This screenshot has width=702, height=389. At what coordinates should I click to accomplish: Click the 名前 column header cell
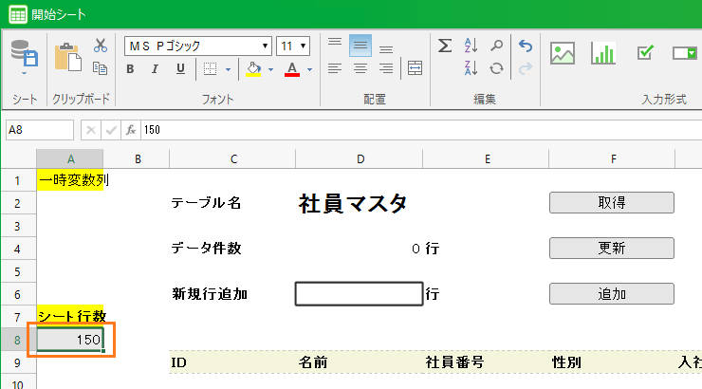pos(359,362)
